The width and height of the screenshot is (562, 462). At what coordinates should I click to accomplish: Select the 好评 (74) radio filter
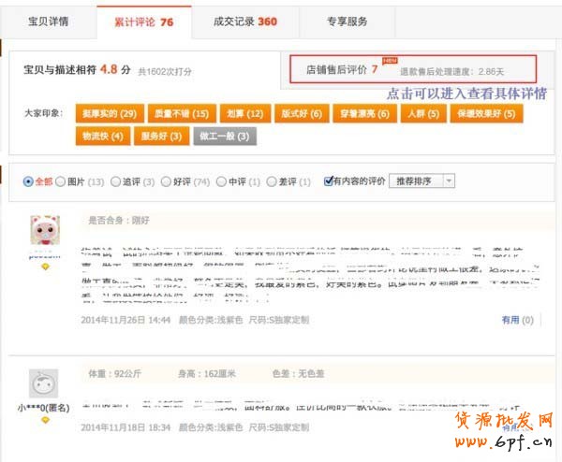click(166, 181)
